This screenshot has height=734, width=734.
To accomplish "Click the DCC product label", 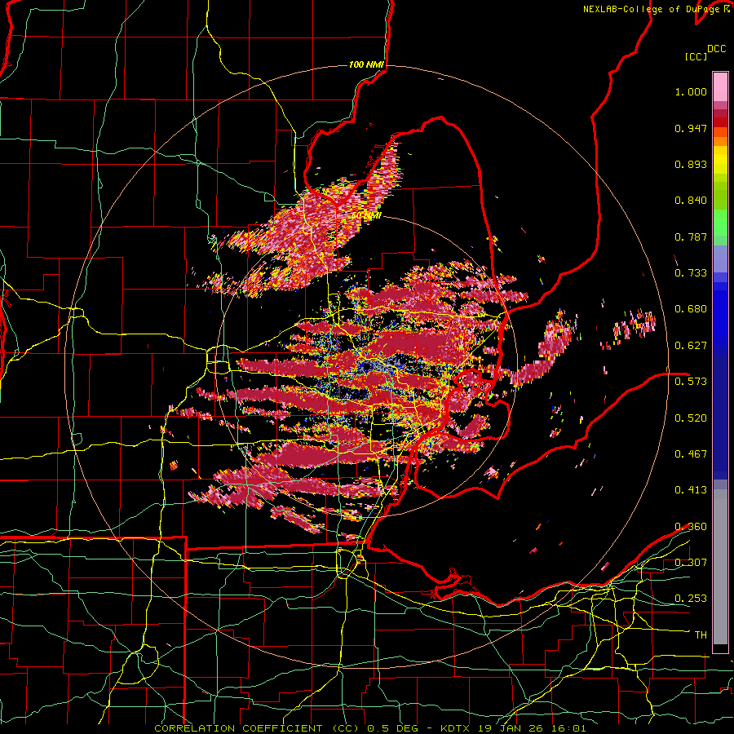I will (716, 49).
